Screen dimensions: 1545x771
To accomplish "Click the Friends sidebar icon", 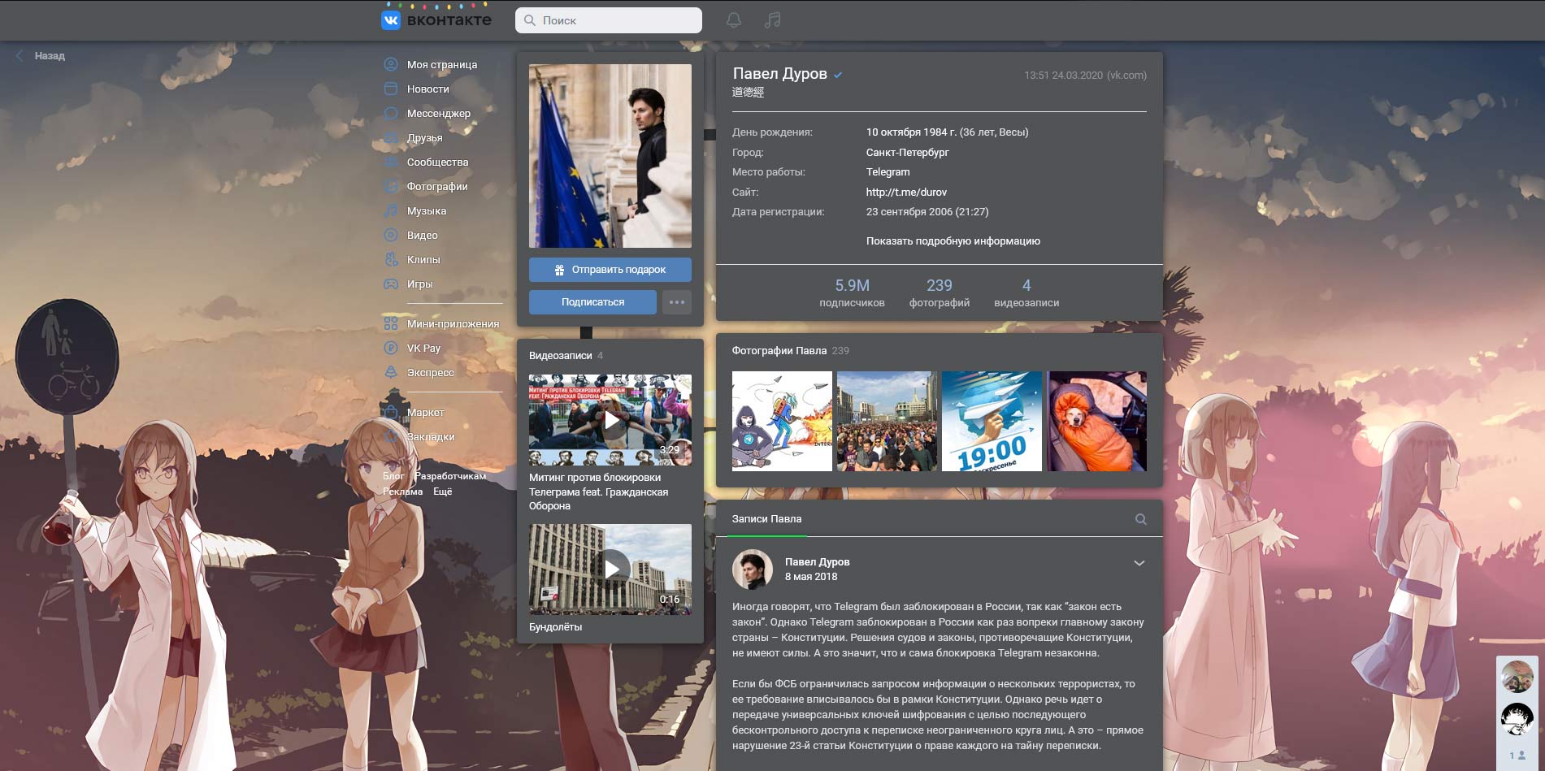I will click(391, 137).
